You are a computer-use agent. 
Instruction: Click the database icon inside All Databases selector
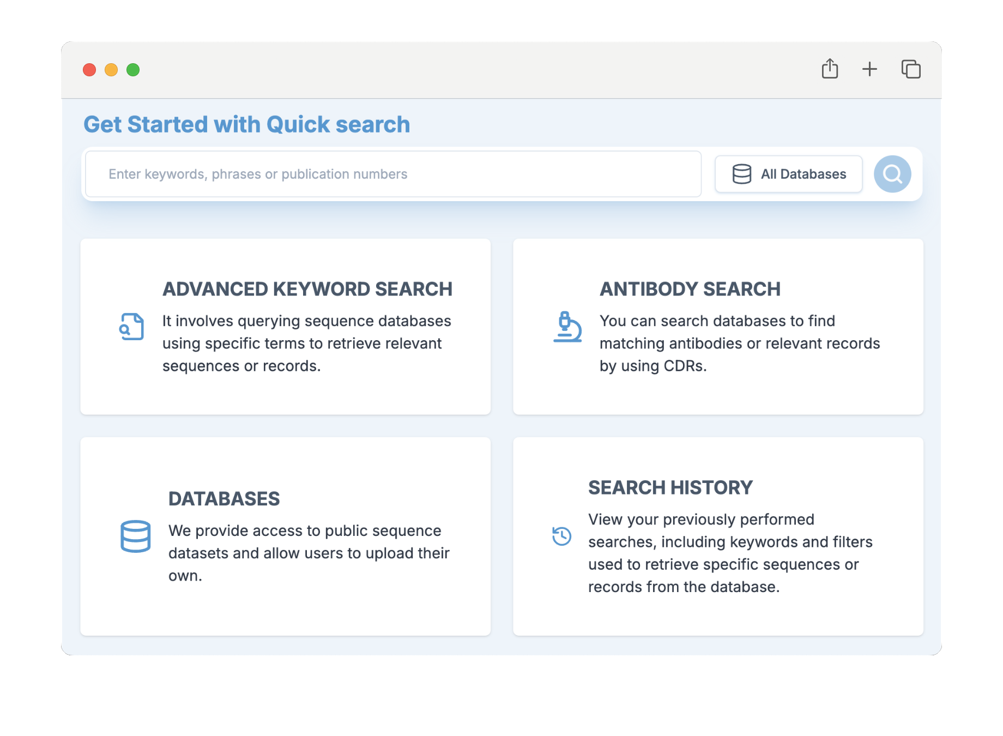coord(741,174)
